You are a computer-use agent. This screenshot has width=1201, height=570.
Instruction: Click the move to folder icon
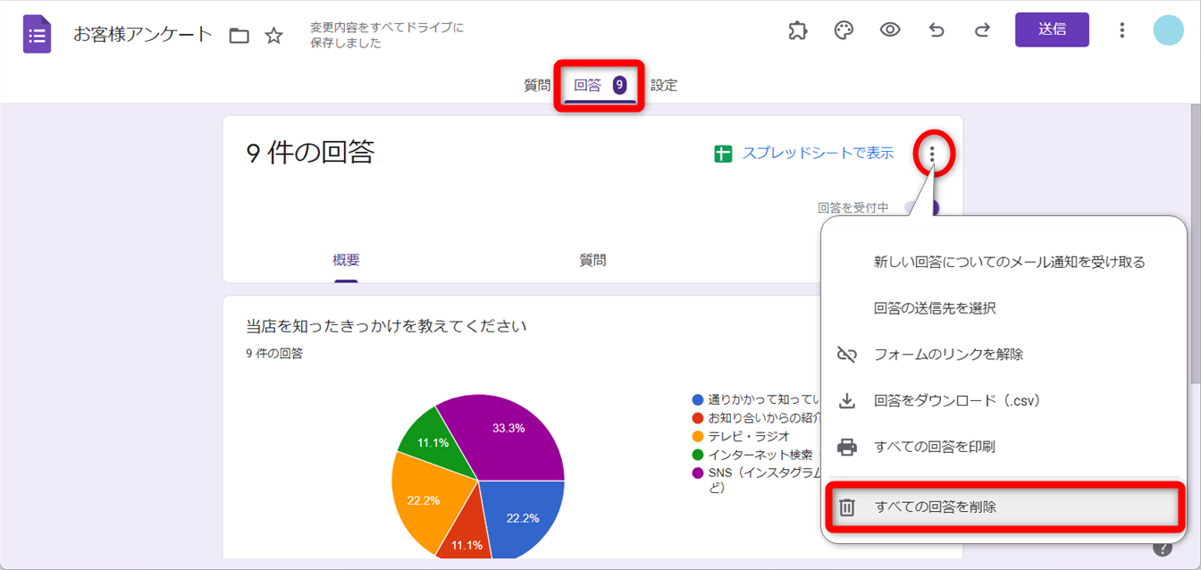[239, 36]
